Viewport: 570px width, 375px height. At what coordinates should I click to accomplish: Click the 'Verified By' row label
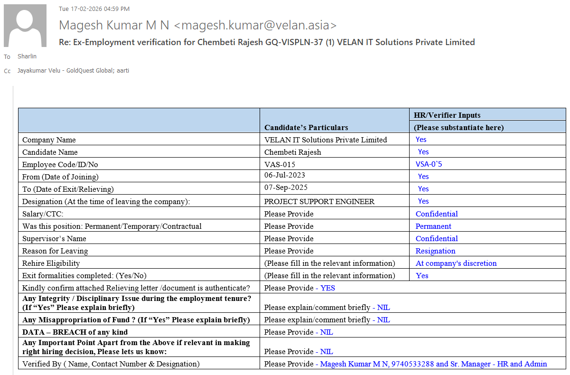click(x=111, y=364)
